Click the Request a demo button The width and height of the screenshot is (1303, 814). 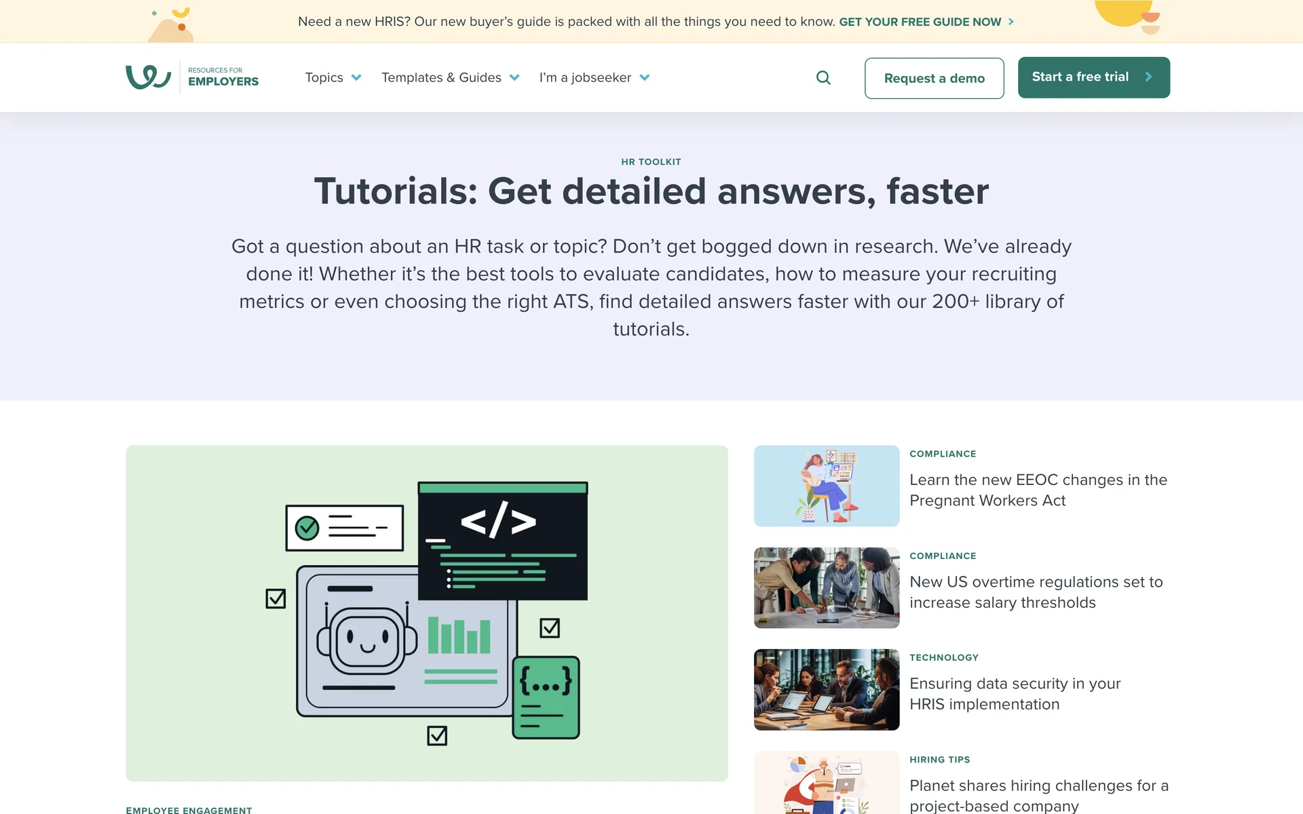click(934, 79)
